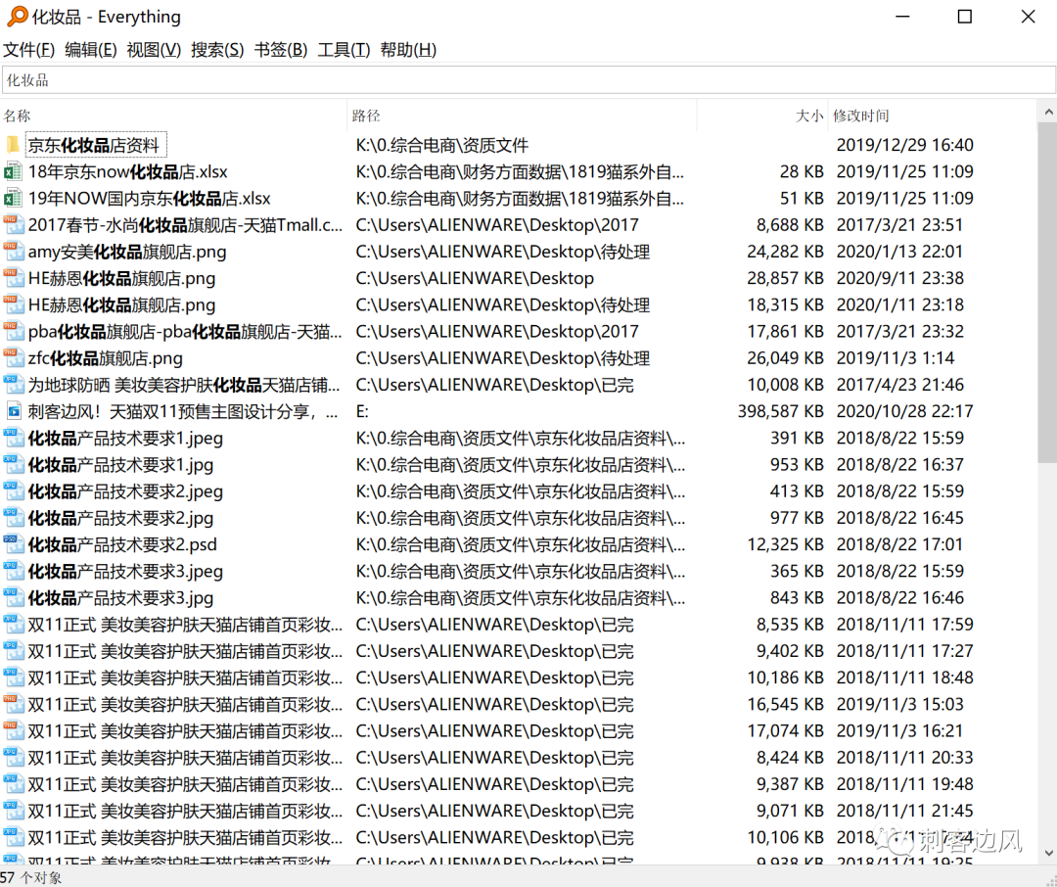The image size is (1057, 887).
Task: Click the path E: of 刺客边风 file
Action: point(362,411)
